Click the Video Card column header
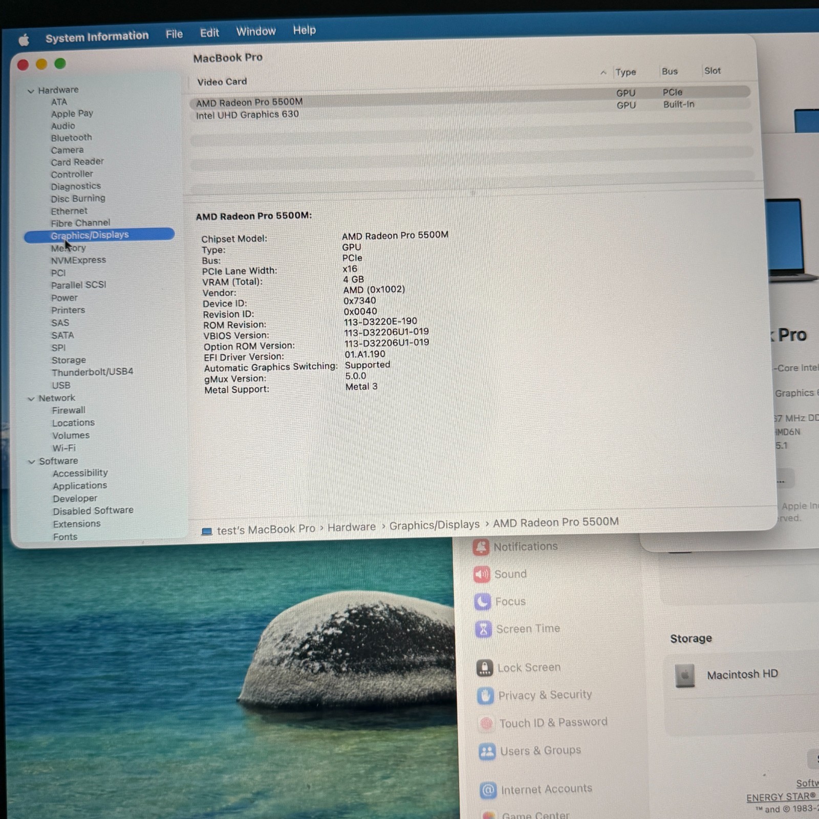The height and width of the screenshot is (819, 819). coord(222,81)
